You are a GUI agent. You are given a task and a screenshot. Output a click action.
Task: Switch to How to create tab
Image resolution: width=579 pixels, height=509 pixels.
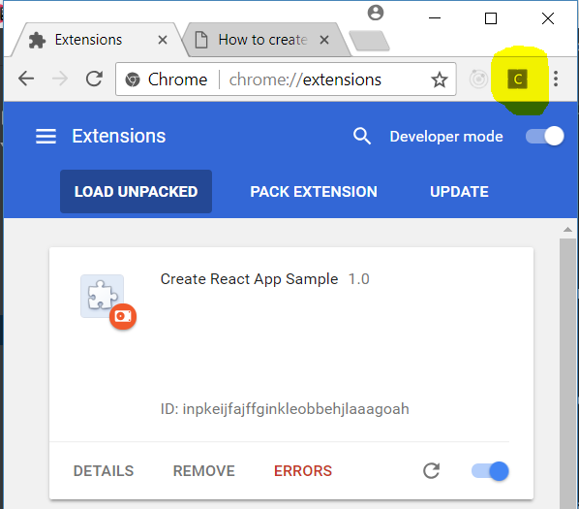point(264,40)
